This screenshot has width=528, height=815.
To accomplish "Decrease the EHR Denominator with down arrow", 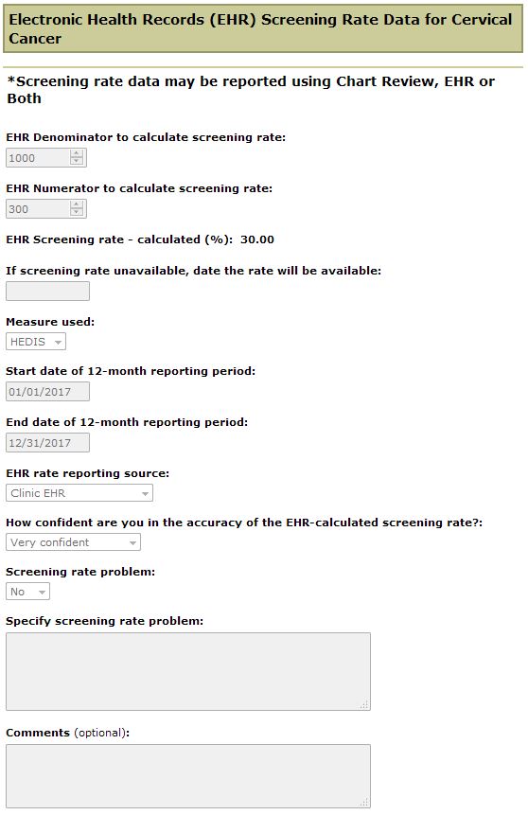I will tap(77, 161).
